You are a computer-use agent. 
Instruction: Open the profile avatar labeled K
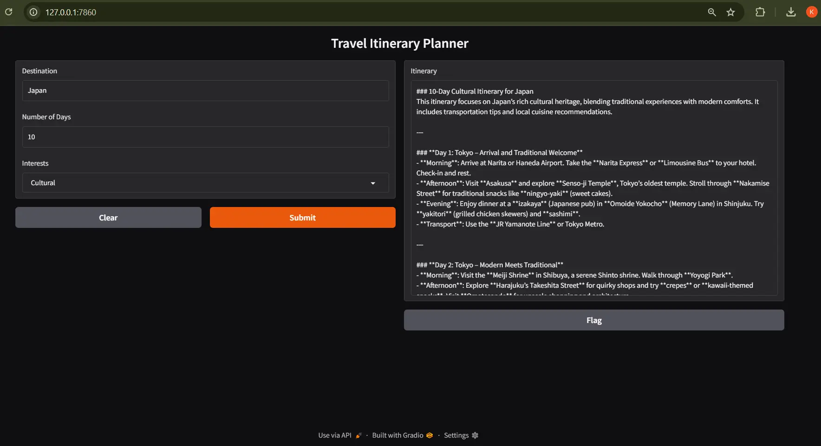pos(811,12)
